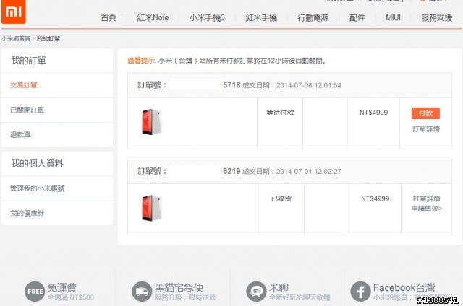463x306 pixels.
Task: Click the 等待付款 status text
Action: (x=280, y=113)
